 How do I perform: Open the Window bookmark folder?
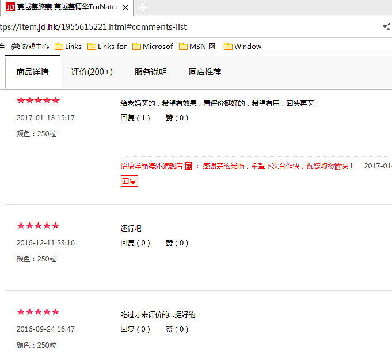pyautogui.click(x=242, y=47)
